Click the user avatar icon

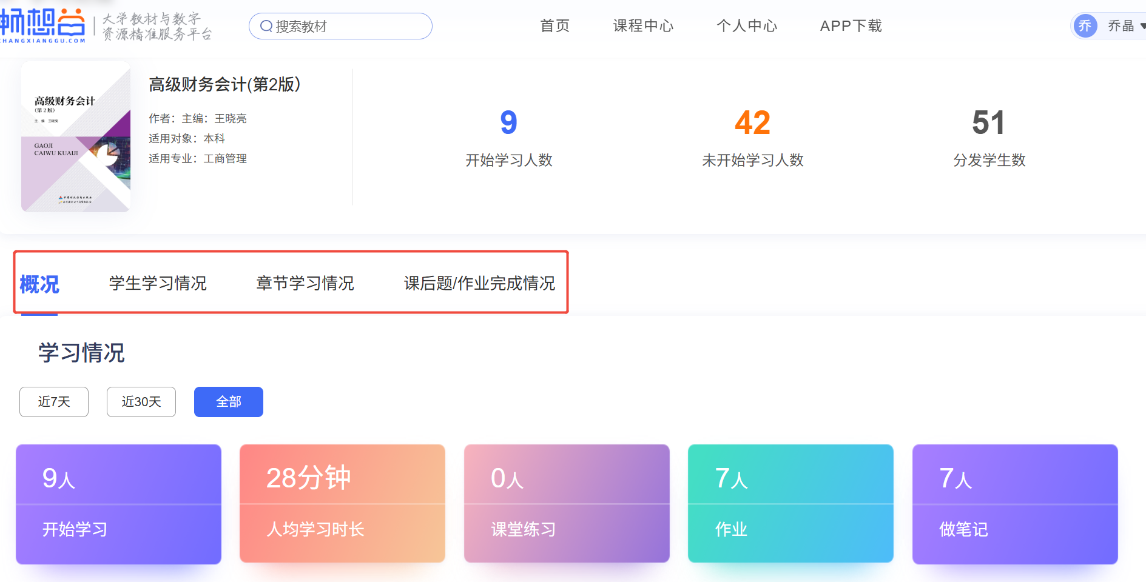[x=1085, y=26]
